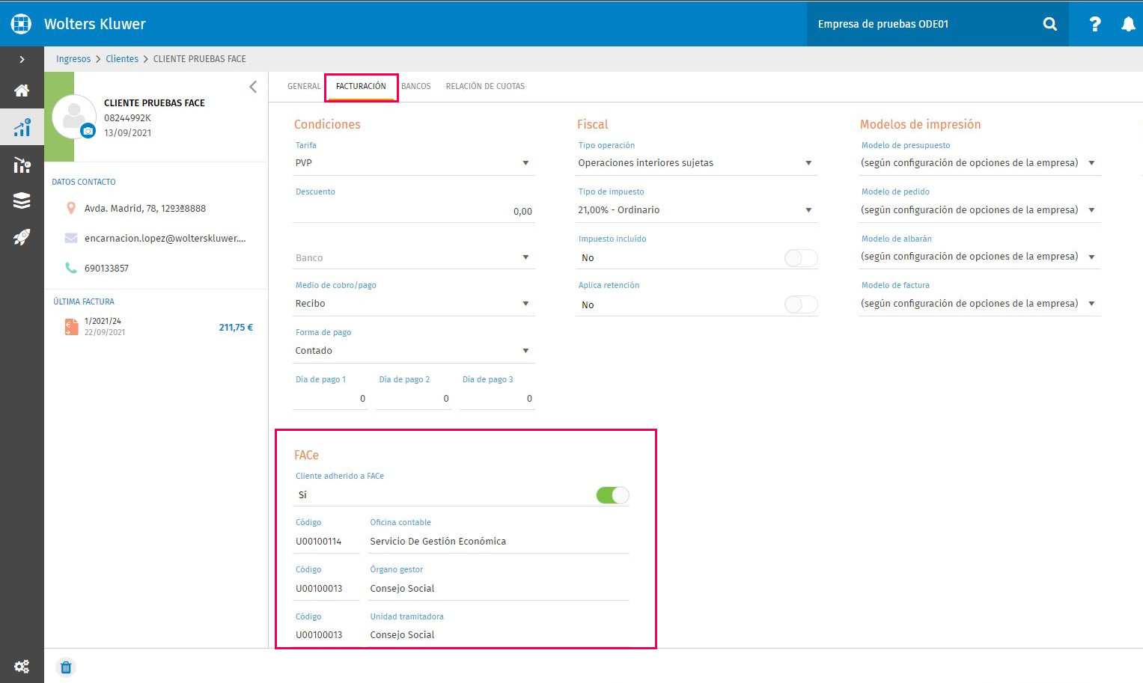Open the help question mark icon
This screenshot has width=1143, height=683.
coord(1095,24)
